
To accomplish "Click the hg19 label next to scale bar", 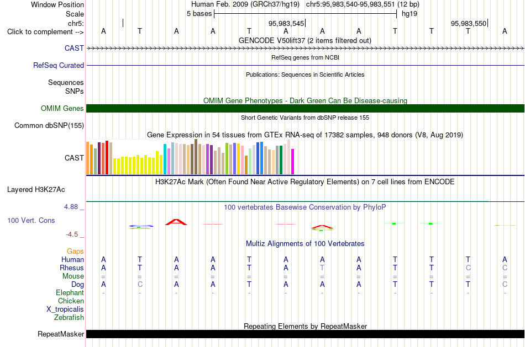I will pyautogui.click(x=410, y=14).
